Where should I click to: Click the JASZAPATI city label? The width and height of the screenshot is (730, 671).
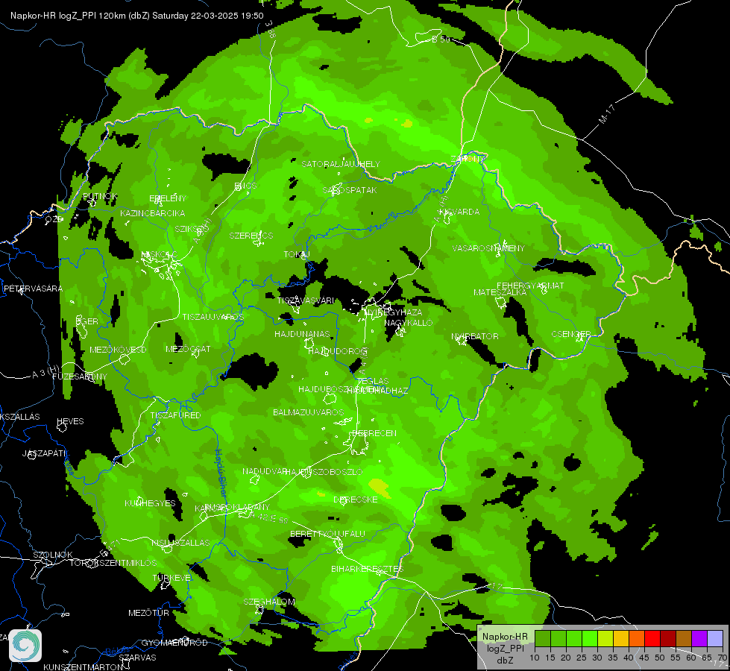pos(44,453)
